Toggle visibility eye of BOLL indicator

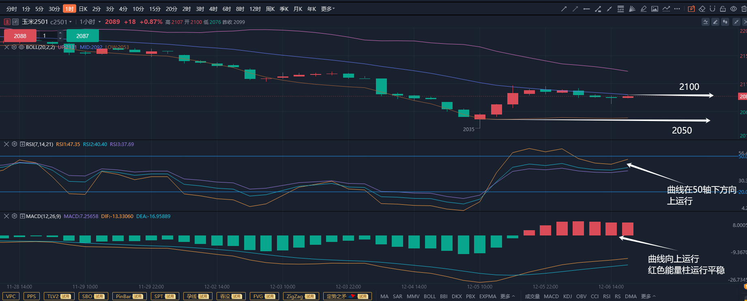pyautogui.click(x=21, y=47)
